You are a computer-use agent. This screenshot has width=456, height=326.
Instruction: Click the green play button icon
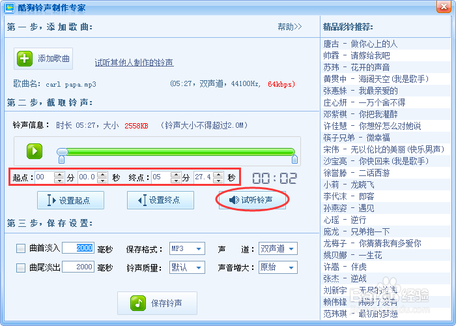point(35,151)
